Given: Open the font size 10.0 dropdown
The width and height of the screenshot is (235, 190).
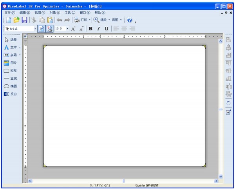Looking at the screenshot, I should click(67, 29).
